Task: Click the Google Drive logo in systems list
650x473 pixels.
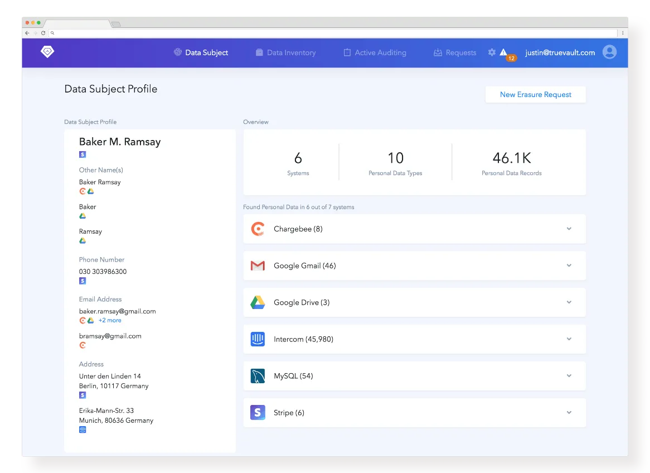Action: (x=258, y=302)
